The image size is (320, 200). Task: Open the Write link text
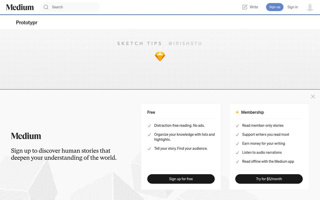254,7
